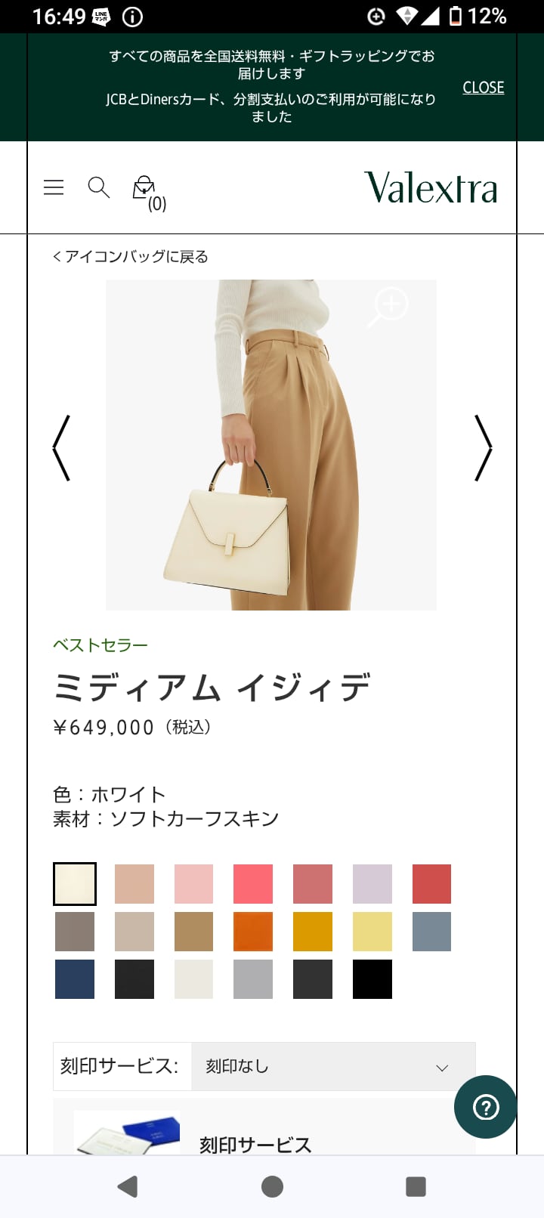The image size is (544, 1218).
Task: Dismiss banner with CLOSE link
Action: 484,88
